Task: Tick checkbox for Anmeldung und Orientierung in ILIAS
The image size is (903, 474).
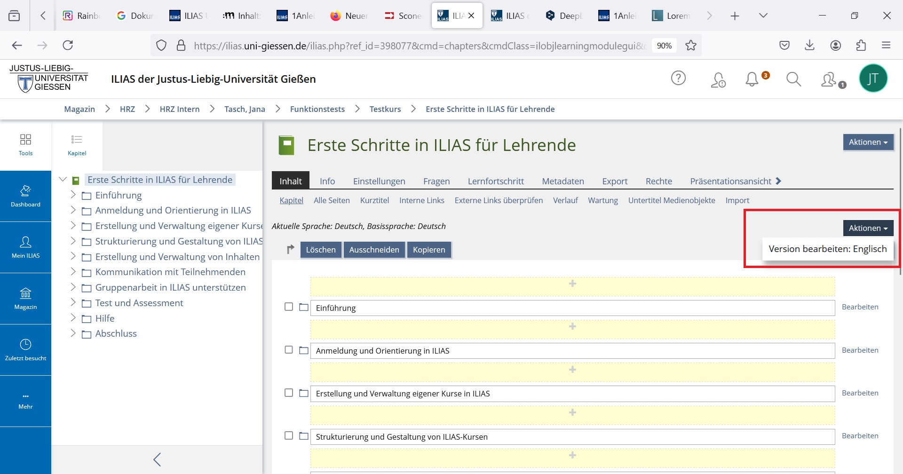Action: [x=289, y=350]
